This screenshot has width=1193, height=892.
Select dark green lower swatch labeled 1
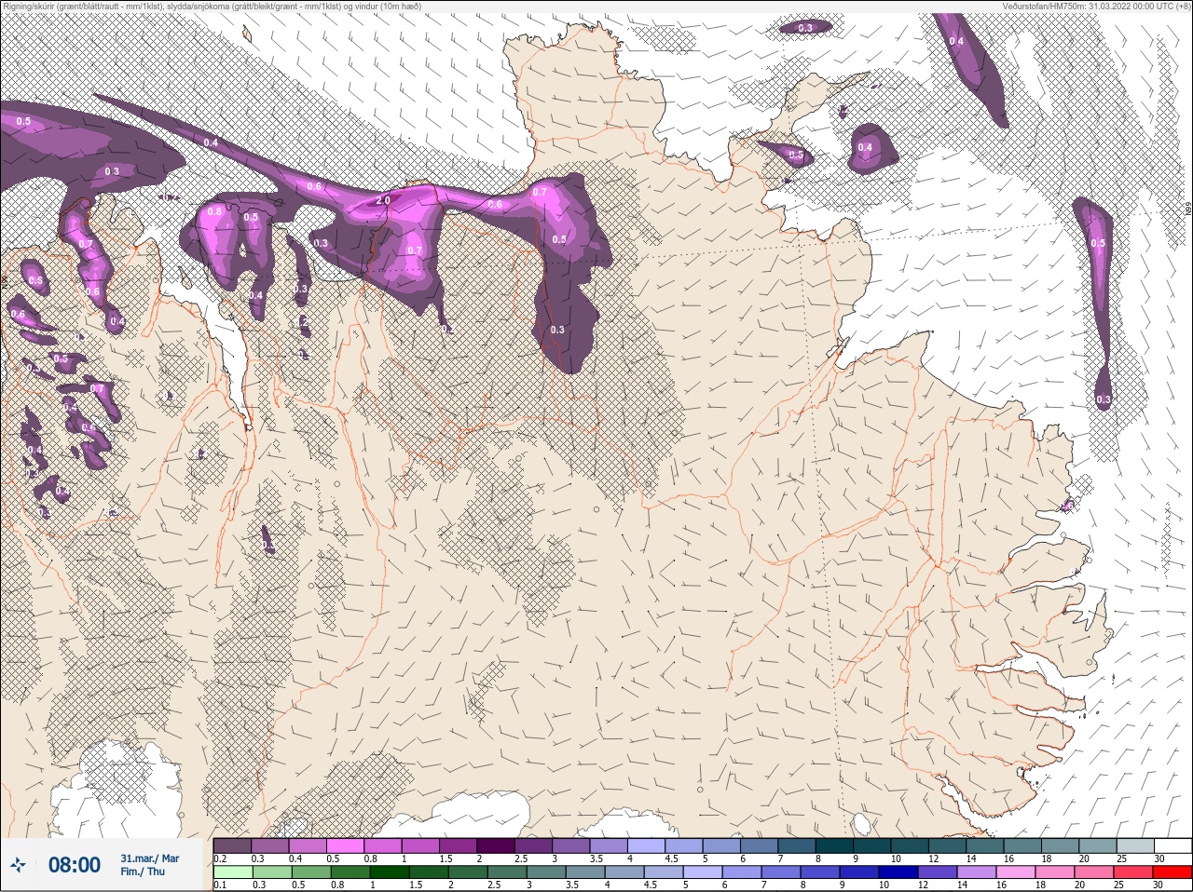coord(389,872)
